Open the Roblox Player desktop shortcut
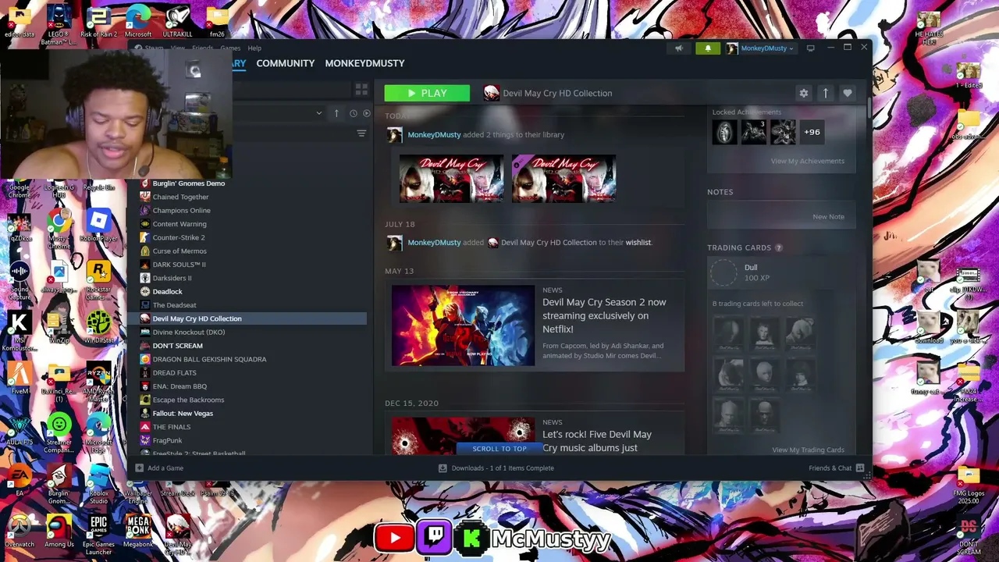 pyautogui.click(x=98, y=226)
